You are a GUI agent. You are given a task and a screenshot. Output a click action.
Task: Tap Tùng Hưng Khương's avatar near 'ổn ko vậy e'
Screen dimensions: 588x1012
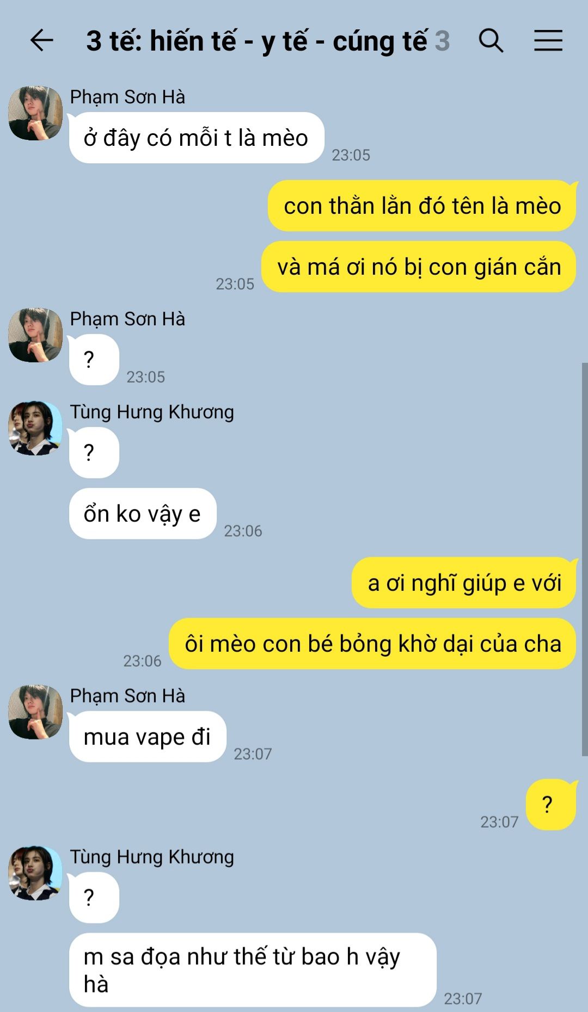pyautogui.click(x=35, y=428)
